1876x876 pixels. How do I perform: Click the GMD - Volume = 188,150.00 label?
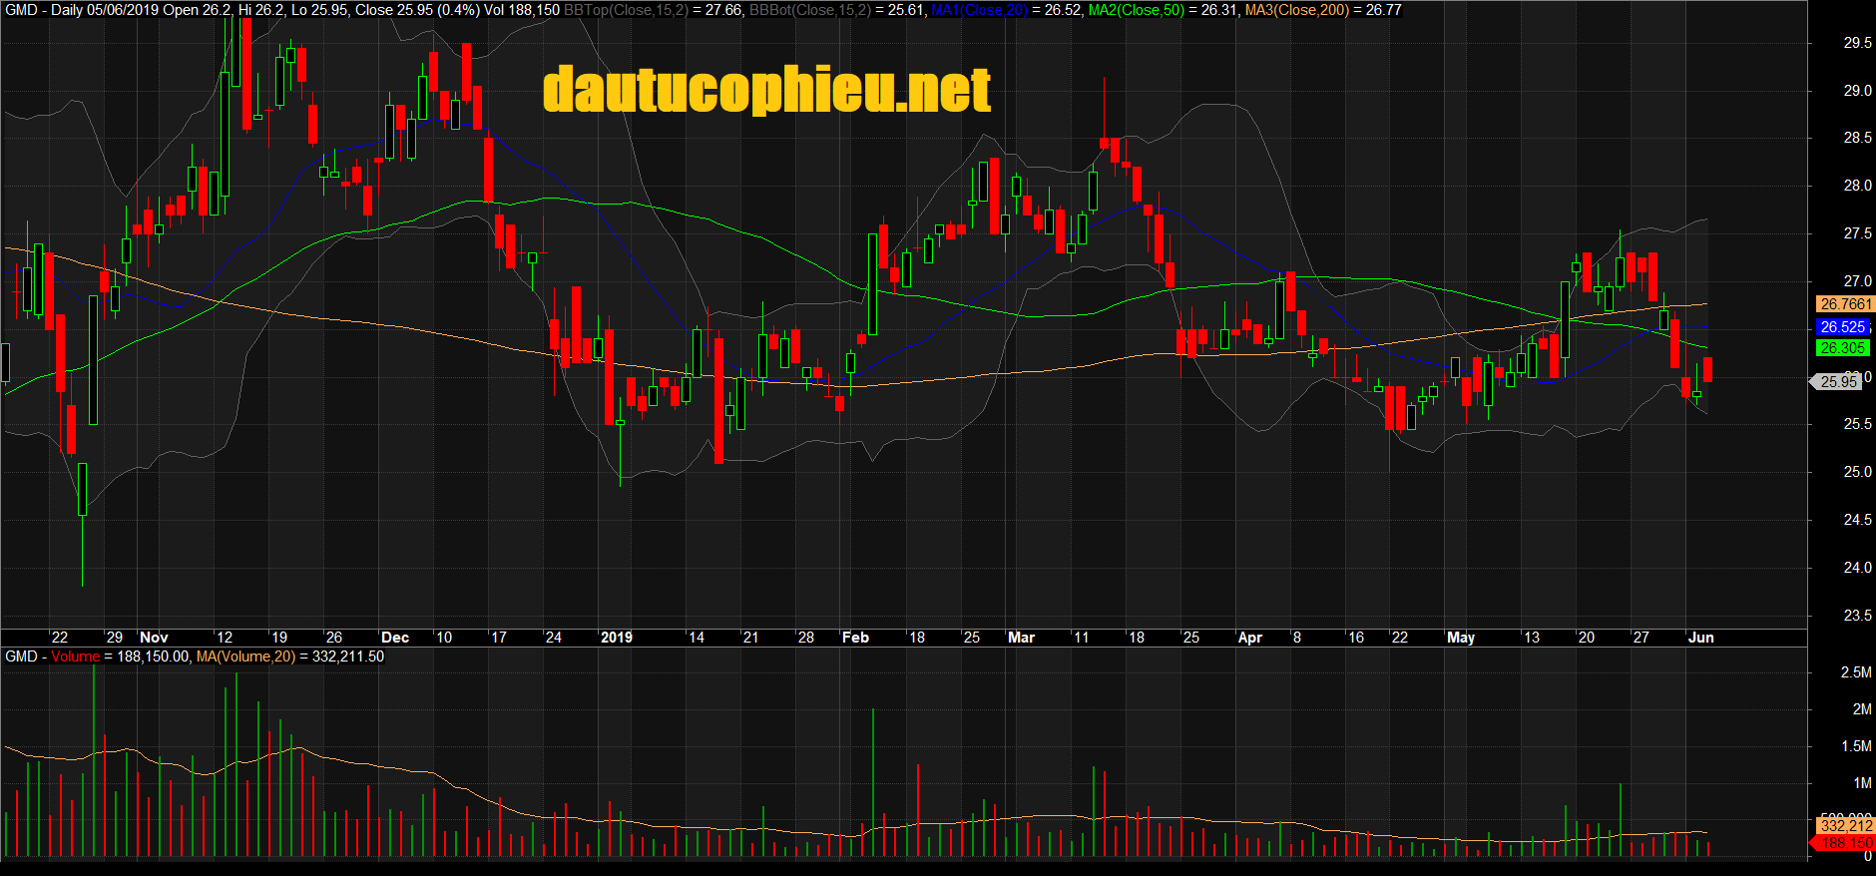pyautogui.click(x=97, y=657)
